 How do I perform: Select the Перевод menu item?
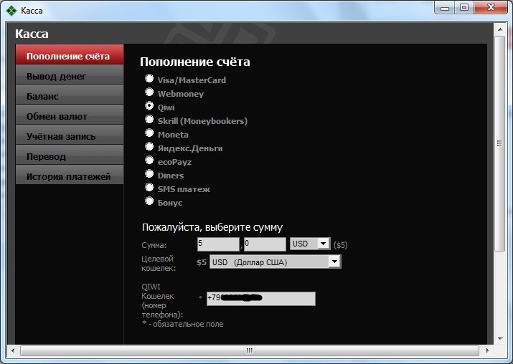(x=70, y=156)
